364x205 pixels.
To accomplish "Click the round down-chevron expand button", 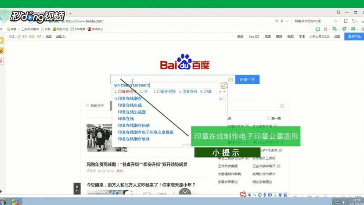I will pyautogui.click(x=185, y=191).
